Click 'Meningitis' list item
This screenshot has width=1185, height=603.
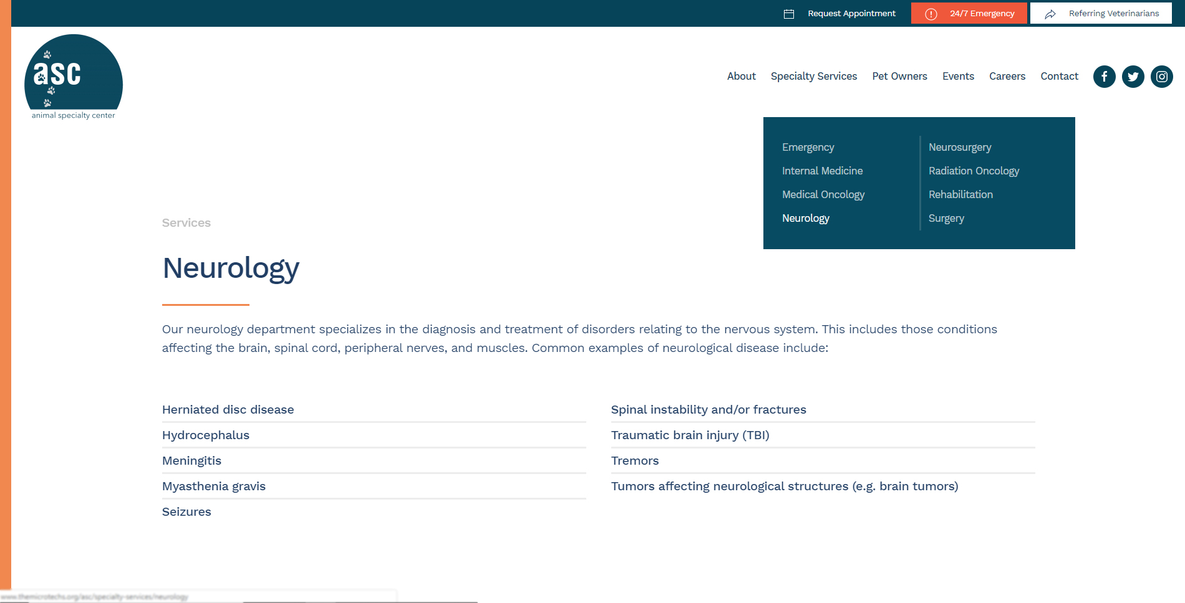[x=191, y=460]
